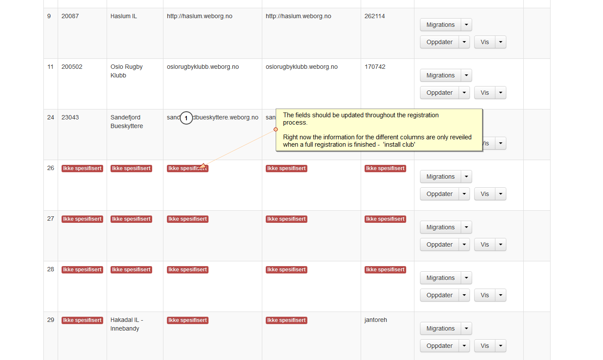Viewport: 603px width, 360px height.
Task: Expand Vis dropdown arrow in row 26
Action: (x=501, y=194)
